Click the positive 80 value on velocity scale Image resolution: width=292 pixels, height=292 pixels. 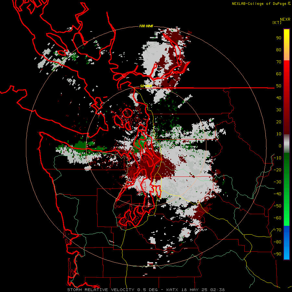click(279, 50)
